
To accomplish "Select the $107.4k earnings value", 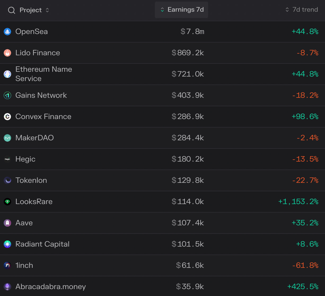I will 188,223.
